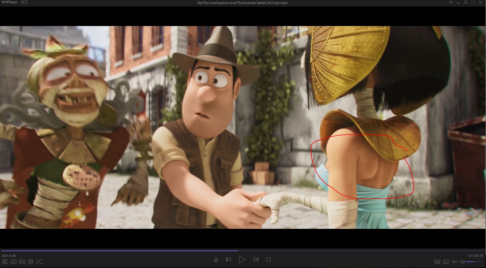
Task: Stop video playback
Action: [269, 259]
